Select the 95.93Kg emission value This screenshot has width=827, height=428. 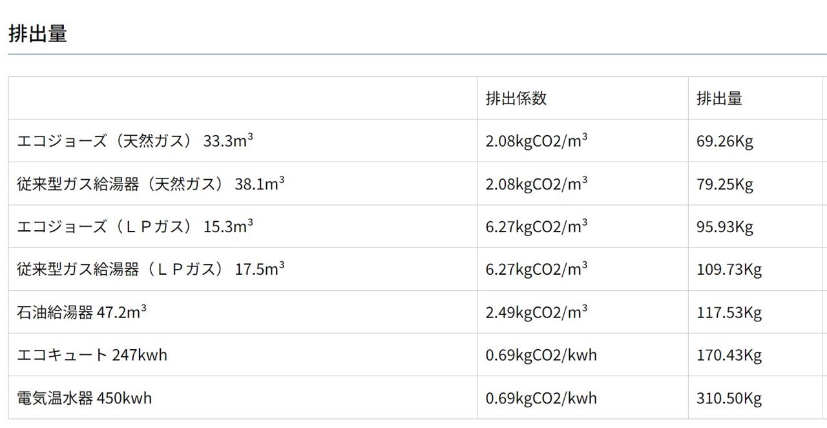[725, 226]
